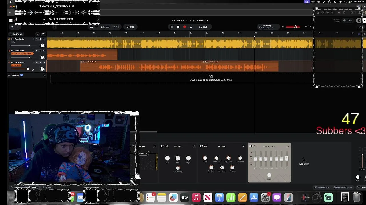The image size is (366, 205).
Task: Click the D-Delay Feedback knob
Action: (217, 158)
